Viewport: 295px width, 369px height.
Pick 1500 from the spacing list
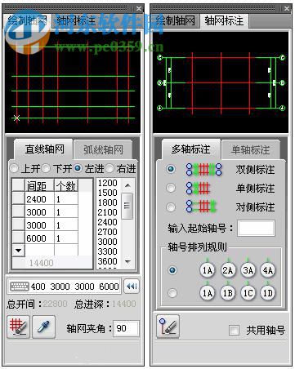pyautogui.click(x=108, y=193)
